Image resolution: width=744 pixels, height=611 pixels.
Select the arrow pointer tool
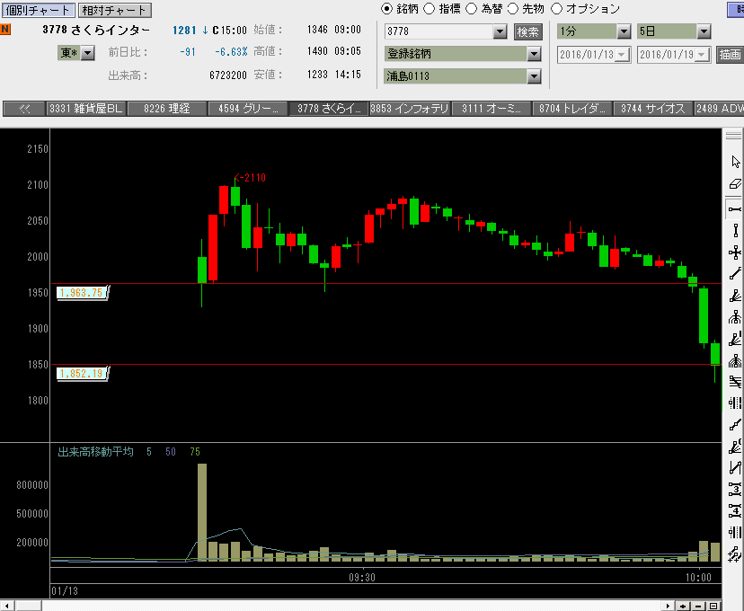(x=735, y=162)
